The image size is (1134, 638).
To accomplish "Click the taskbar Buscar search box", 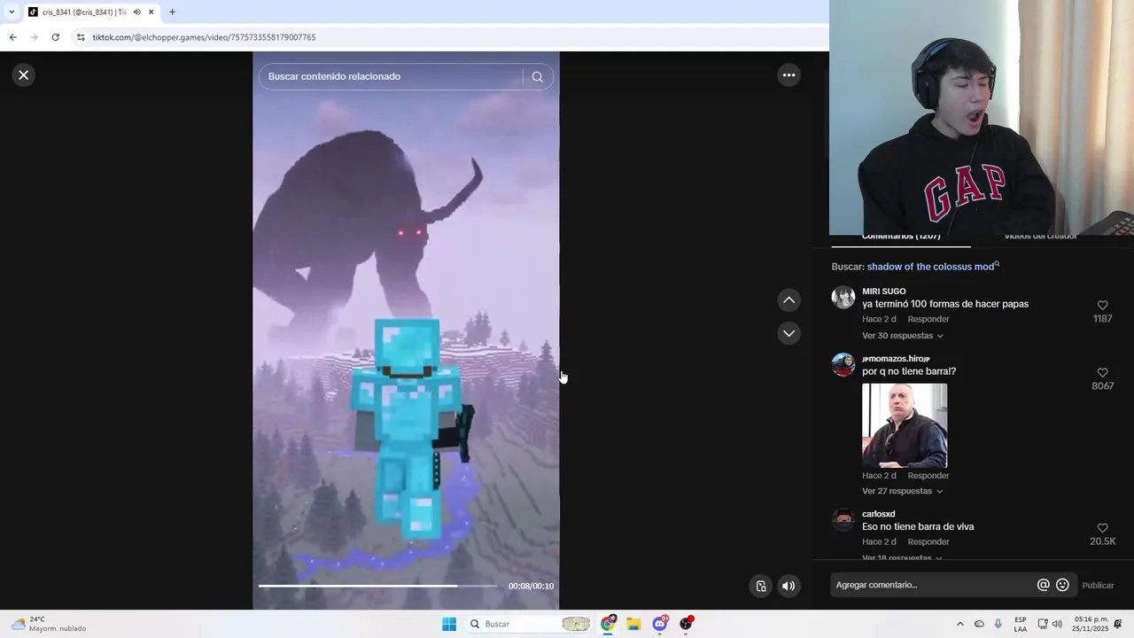I will [529, 624].
